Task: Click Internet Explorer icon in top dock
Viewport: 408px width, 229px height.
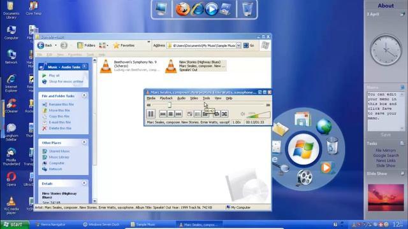Action: (198, 10)
